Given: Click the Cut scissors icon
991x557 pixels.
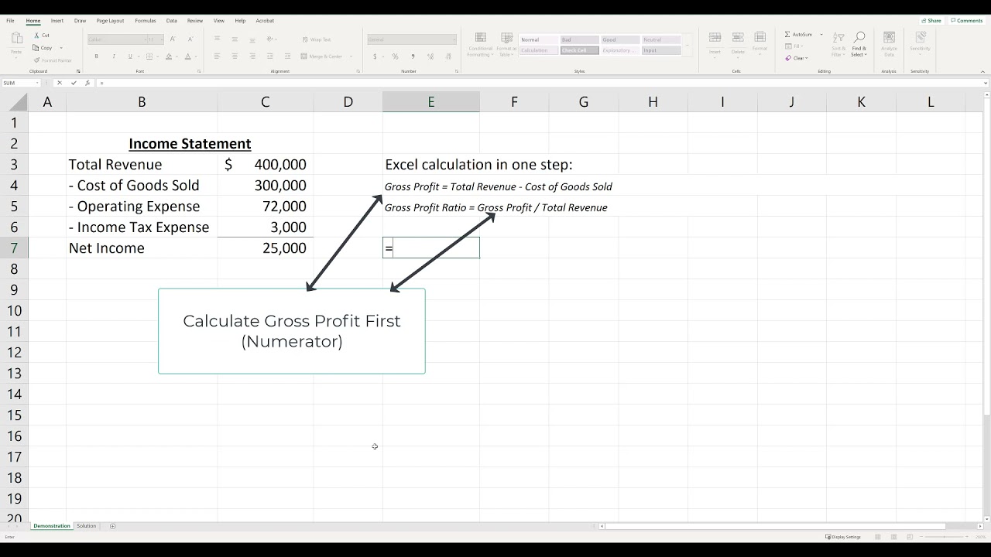Looking at the screenshot, I should 36,36.
